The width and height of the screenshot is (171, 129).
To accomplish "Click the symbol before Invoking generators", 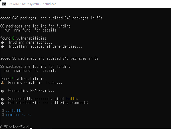I will (2, 42).
